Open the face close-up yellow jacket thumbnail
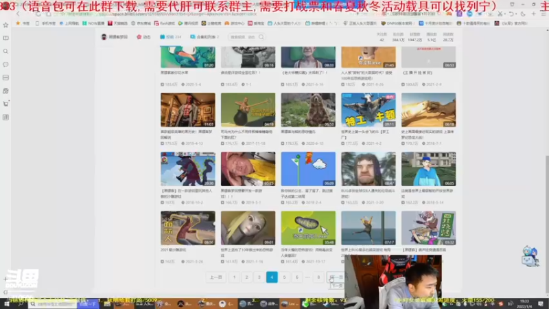This screenshot has height=309, width=549. click(248, 169)
